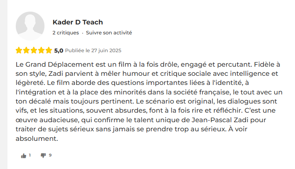Click the like count number 1
Screen dimensions: 295x169
coord(30,155)
